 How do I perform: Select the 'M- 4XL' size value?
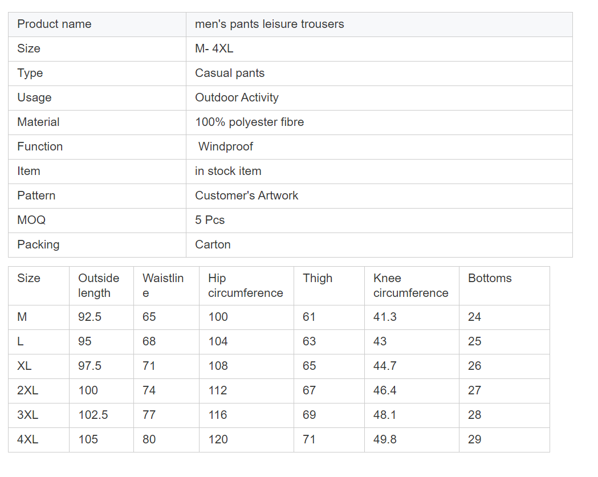(214, 48)
